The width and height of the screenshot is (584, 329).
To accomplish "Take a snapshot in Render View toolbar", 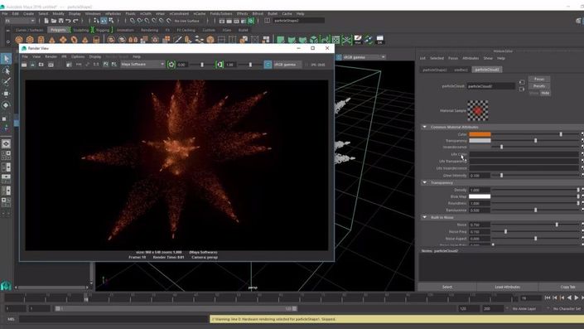I will pos(41,65).
